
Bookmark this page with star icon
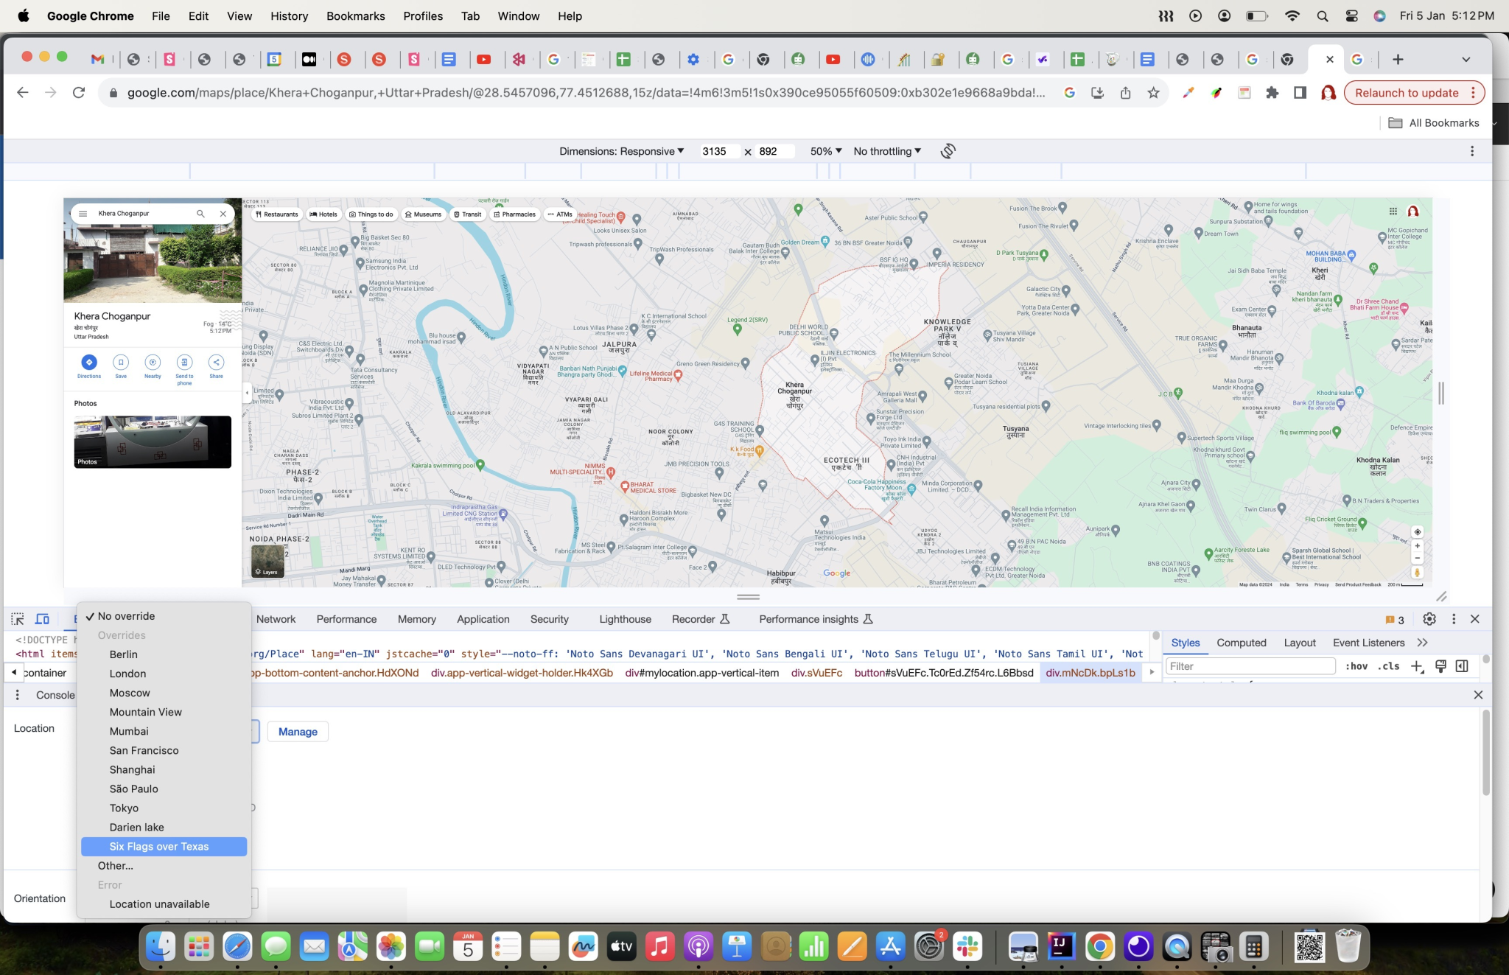1153,93
